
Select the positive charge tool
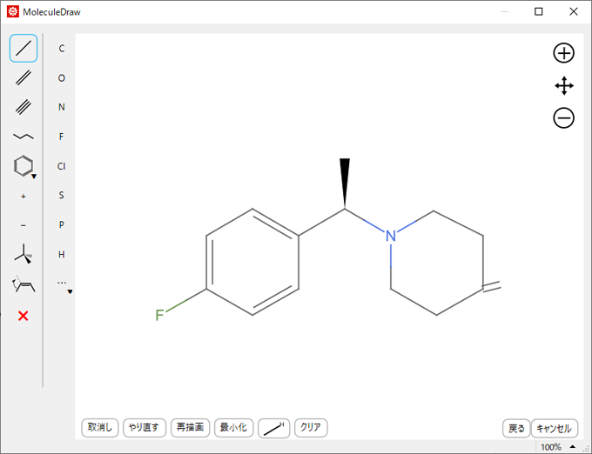(x=24, y=196)
